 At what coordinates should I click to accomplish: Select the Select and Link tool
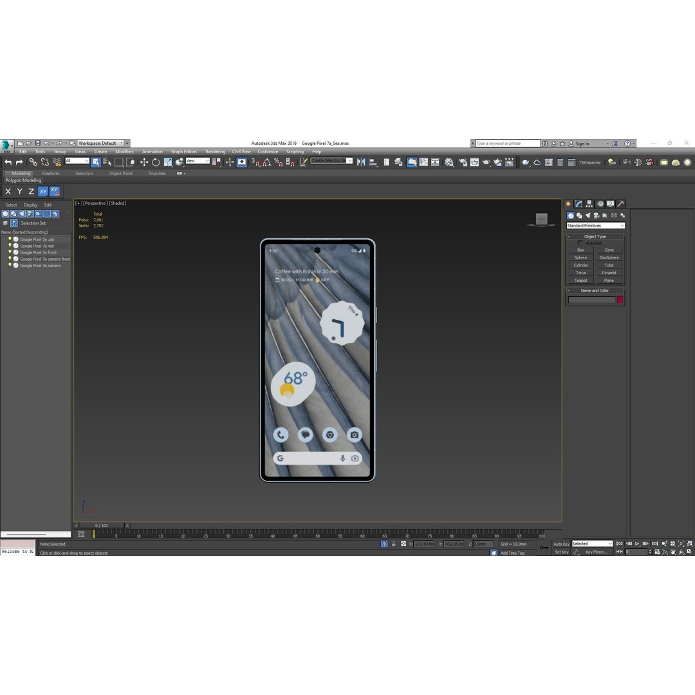(x=33, y=162)
